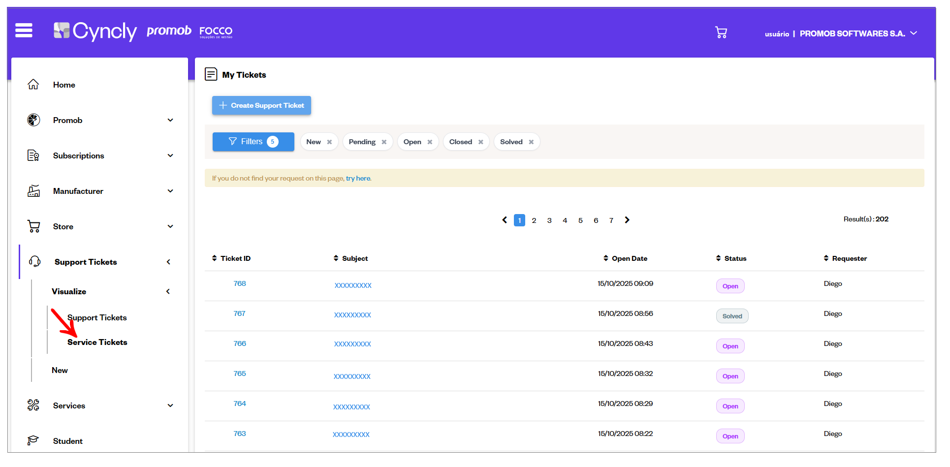Image resolution: width=950 pixels, height=467 pixels.
Task: Click the Student graduation cap icon
Action: [33, 440]
